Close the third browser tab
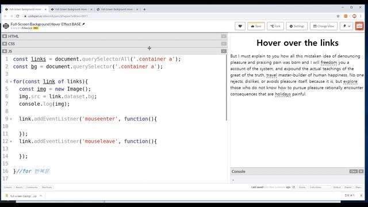This screenshot has width=368, height=207. pos(137,9)
